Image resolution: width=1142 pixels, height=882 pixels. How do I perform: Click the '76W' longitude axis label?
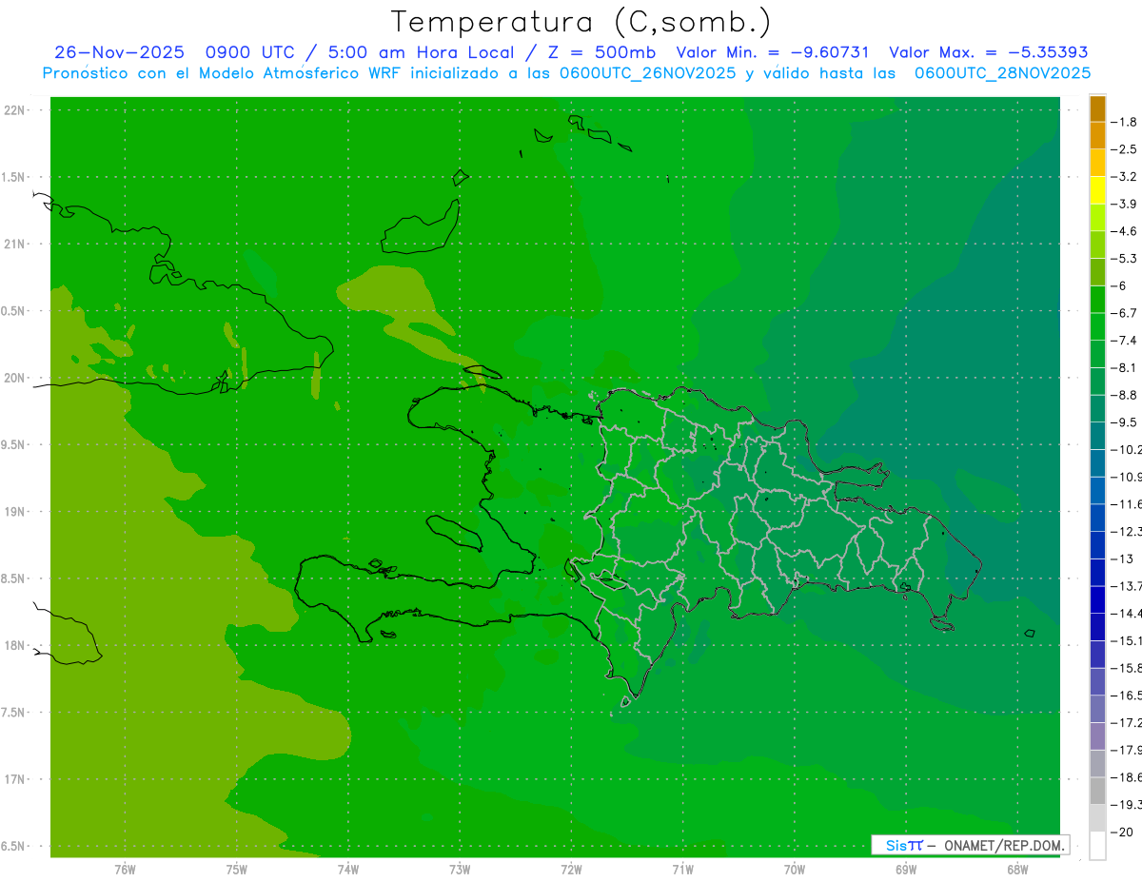(125, 869)
